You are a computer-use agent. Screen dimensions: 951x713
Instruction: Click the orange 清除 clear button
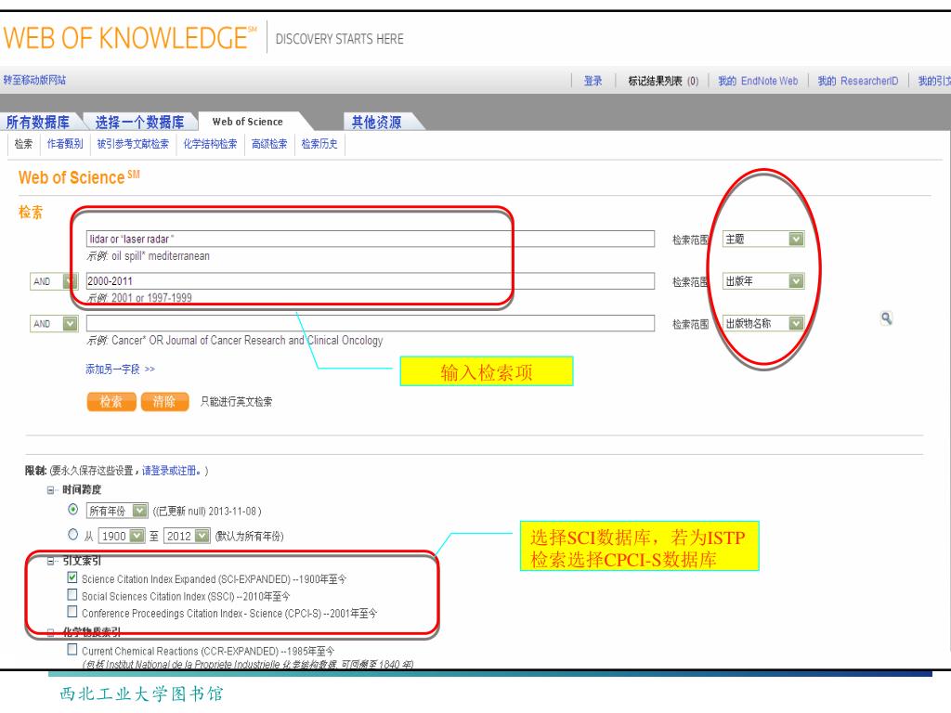pyautogui.click(x=164, y=401)
